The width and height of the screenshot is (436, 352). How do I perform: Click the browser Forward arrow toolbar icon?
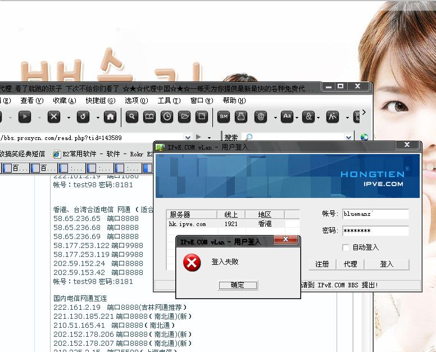click(25, 116)
